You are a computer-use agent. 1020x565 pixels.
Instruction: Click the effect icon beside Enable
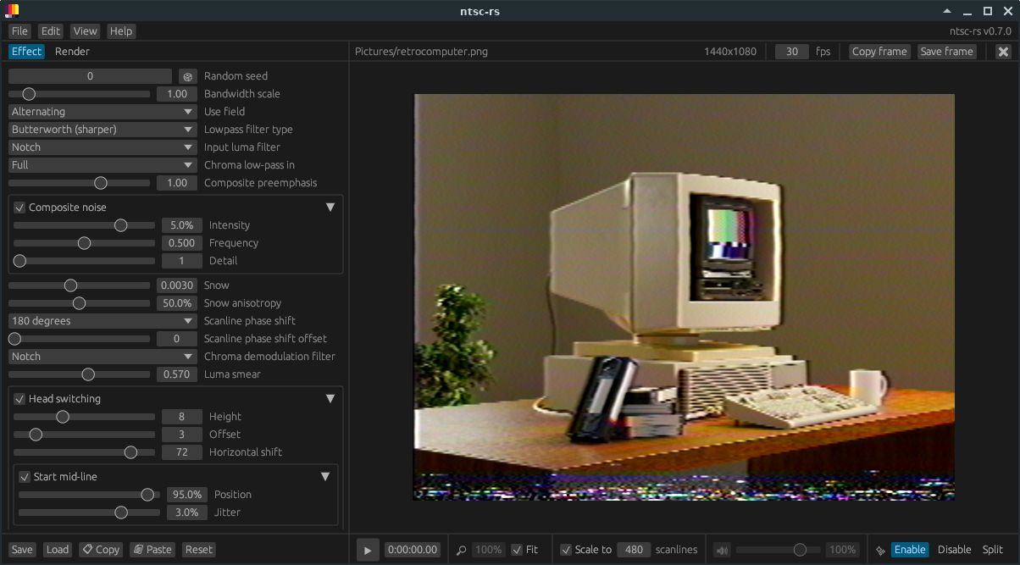pos(881,549)
